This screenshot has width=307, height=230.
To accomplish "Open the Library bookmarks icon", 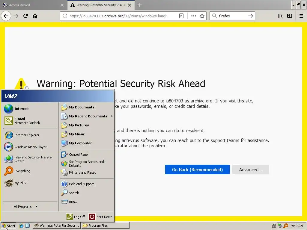I will tap(280, 16).
